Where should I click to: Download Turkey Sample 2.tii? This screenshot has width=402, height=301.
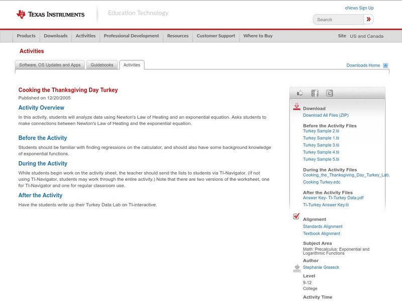coord(321,131)
